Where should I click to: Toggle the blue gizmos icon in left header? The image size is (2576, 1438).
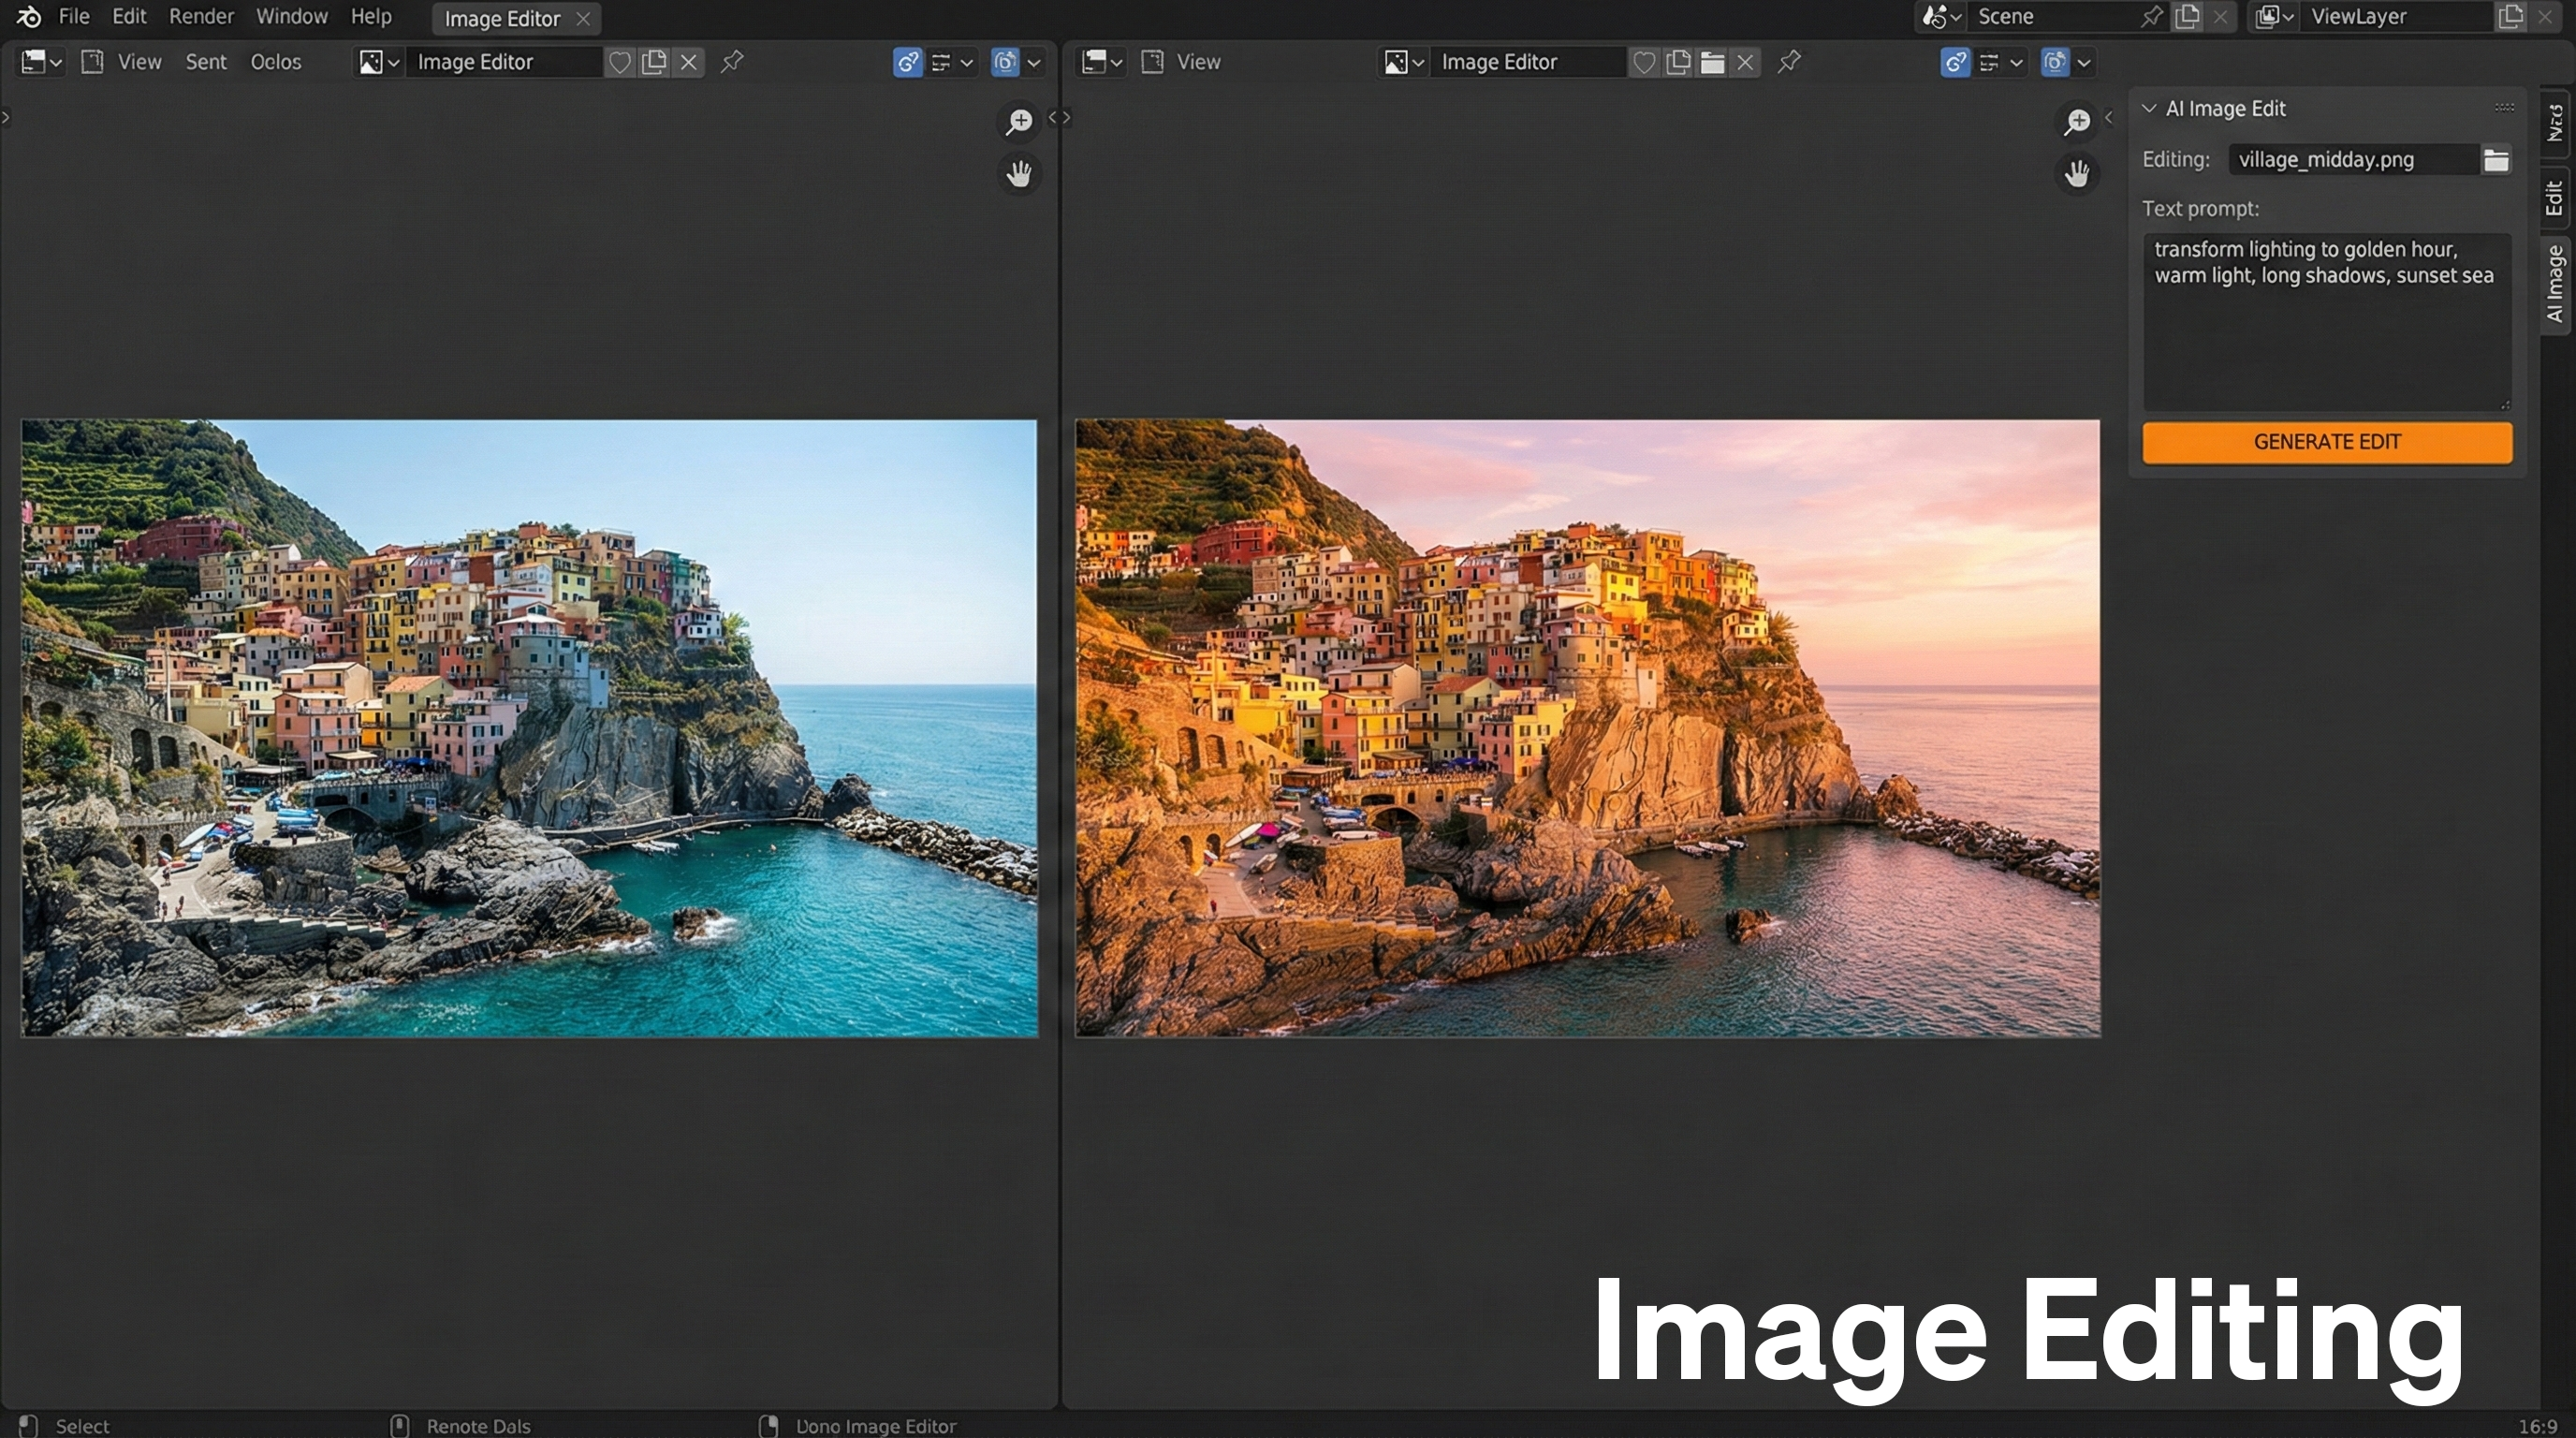[906, 62]
